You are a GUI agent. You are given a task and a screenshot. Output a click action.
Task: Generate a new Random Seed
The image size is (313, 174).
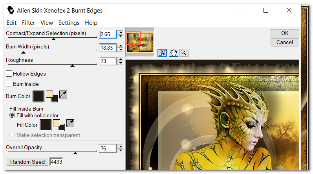27,162
